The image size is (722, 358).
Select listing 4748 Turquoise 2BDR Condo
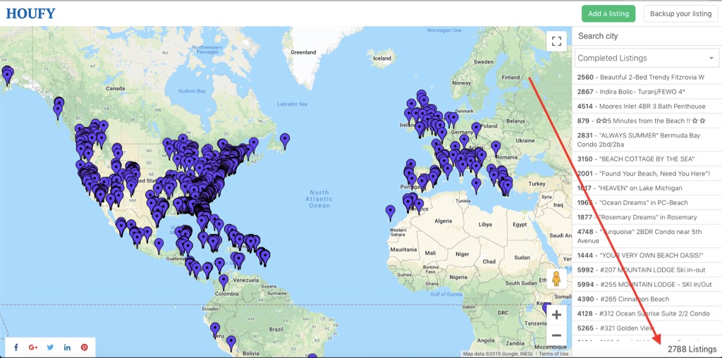pyautogui.click(x=647, y=236)
